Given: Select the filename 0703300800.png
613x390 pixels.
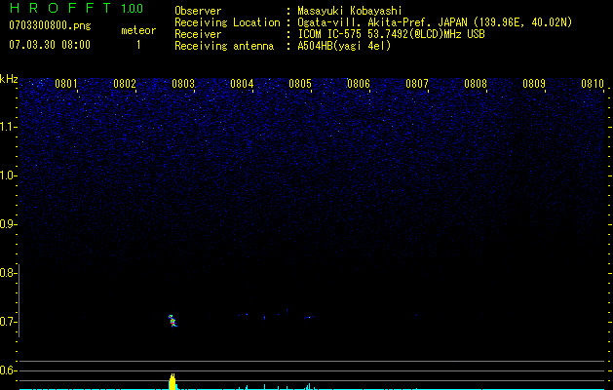Looking at the screenshot, I should click(x=50, y=25).
